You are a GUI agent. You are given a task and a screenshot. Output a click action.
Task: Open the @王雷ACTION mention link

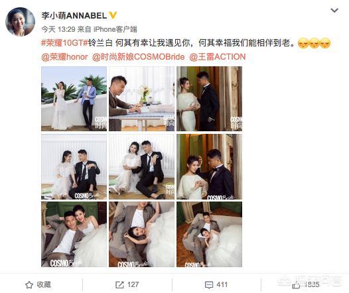[218, 57]
